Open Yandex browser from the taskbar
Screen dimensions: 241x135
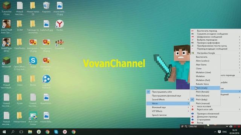[x=65, y=132]
